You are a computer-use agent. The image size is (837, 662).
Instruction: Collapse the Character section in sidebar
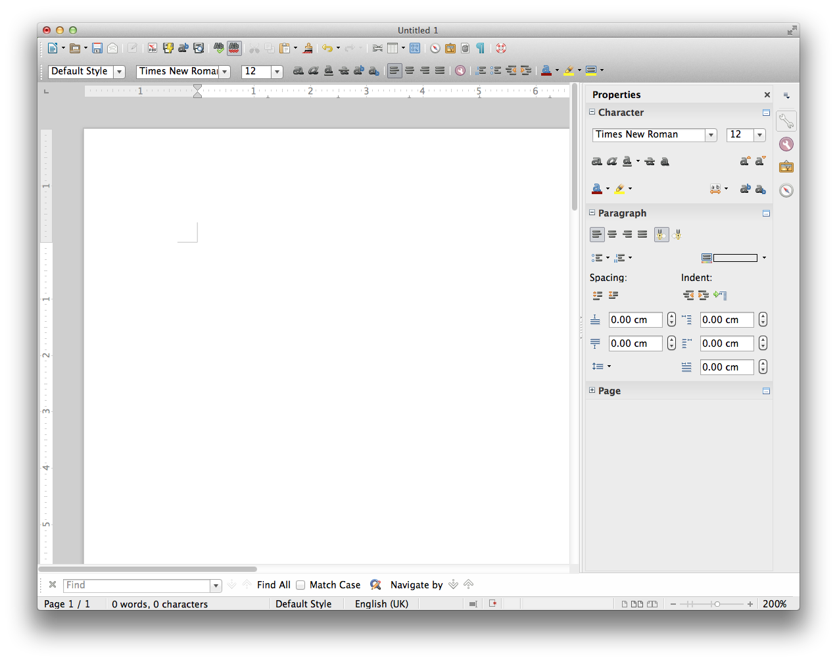tap(592, 112)
